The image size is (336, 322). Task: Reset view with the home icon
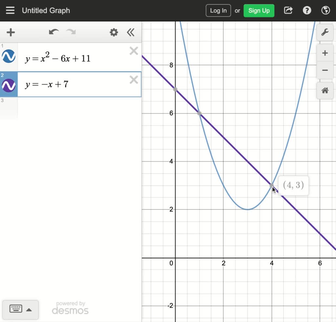coord(325,91)
